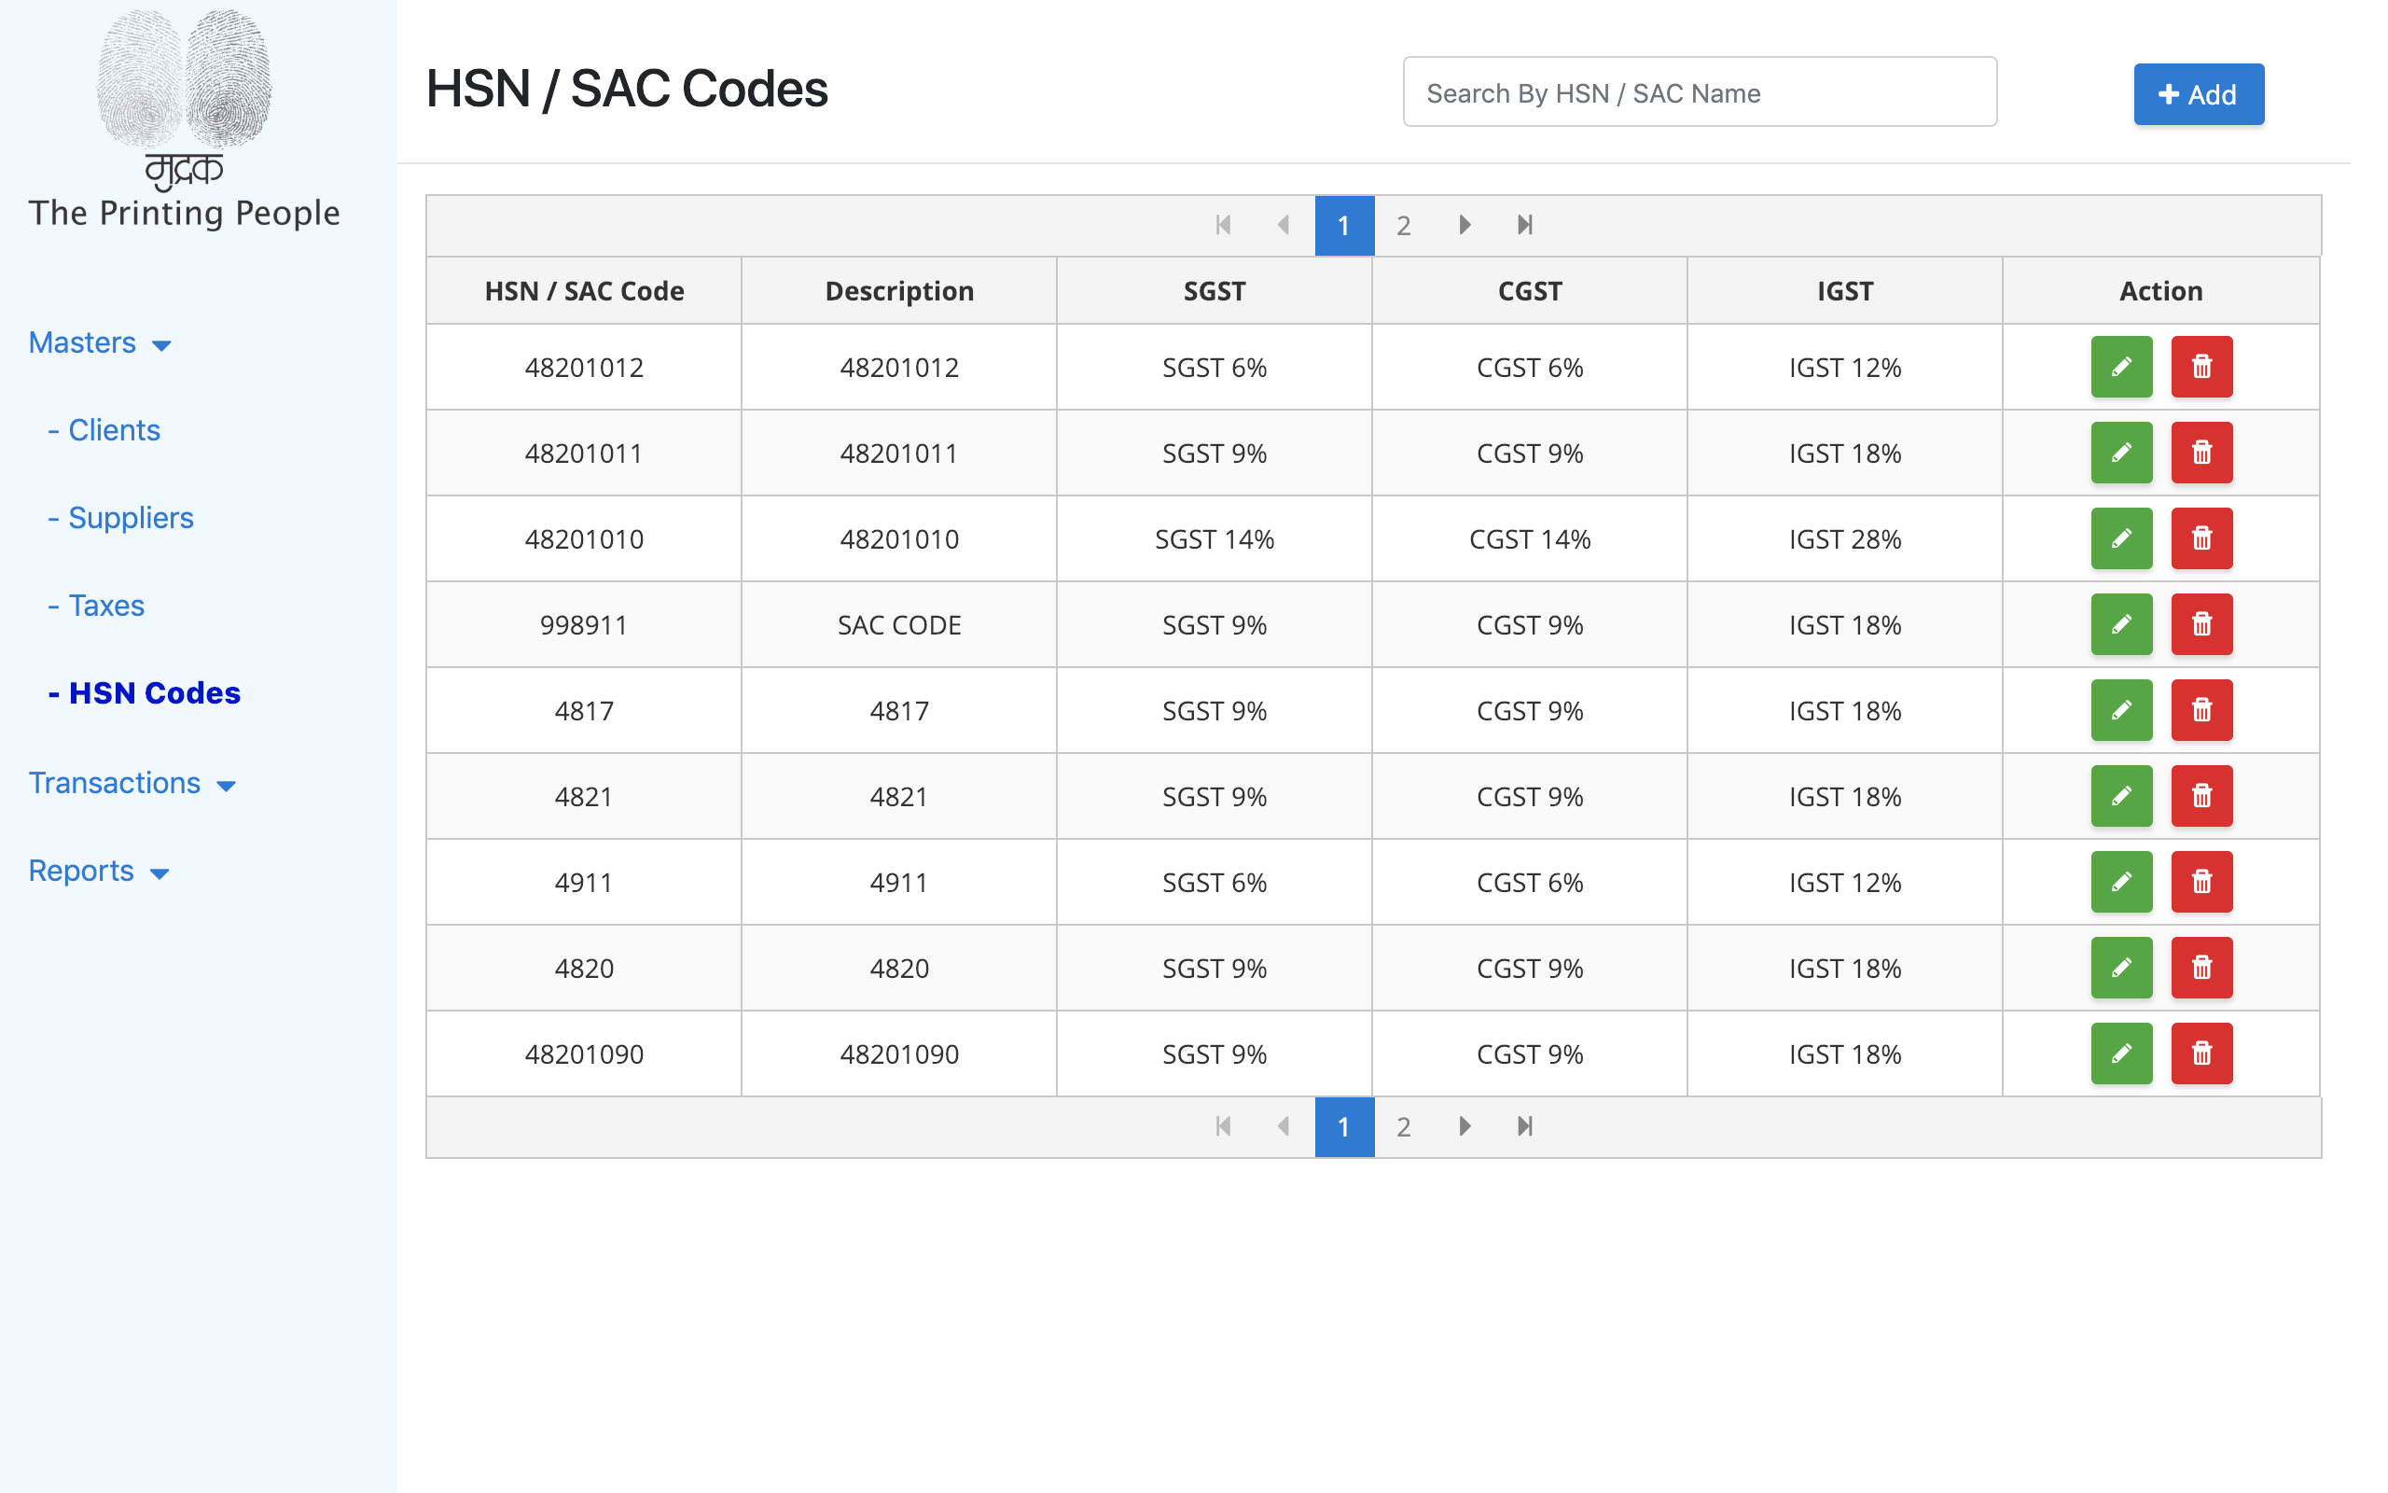This screenshot has height=1493, width=2388.
Task: Delete the 998911 SAC code row
Action: [x=2201, y=624]
